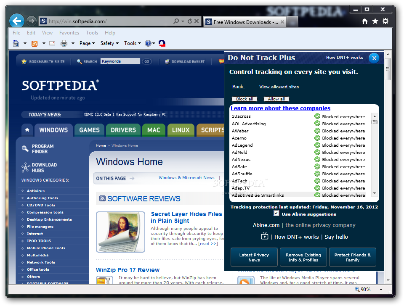This screenshot has height=306, width=404.
Task: Click the search magnifier in address bar
Action: 176,21
